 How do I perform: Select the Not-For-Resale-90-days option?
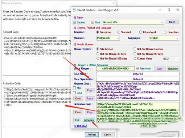point(135,54)
